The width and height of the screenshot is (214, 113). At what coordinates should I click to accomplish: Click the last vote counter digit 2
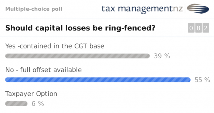click(x=206, y=28)
